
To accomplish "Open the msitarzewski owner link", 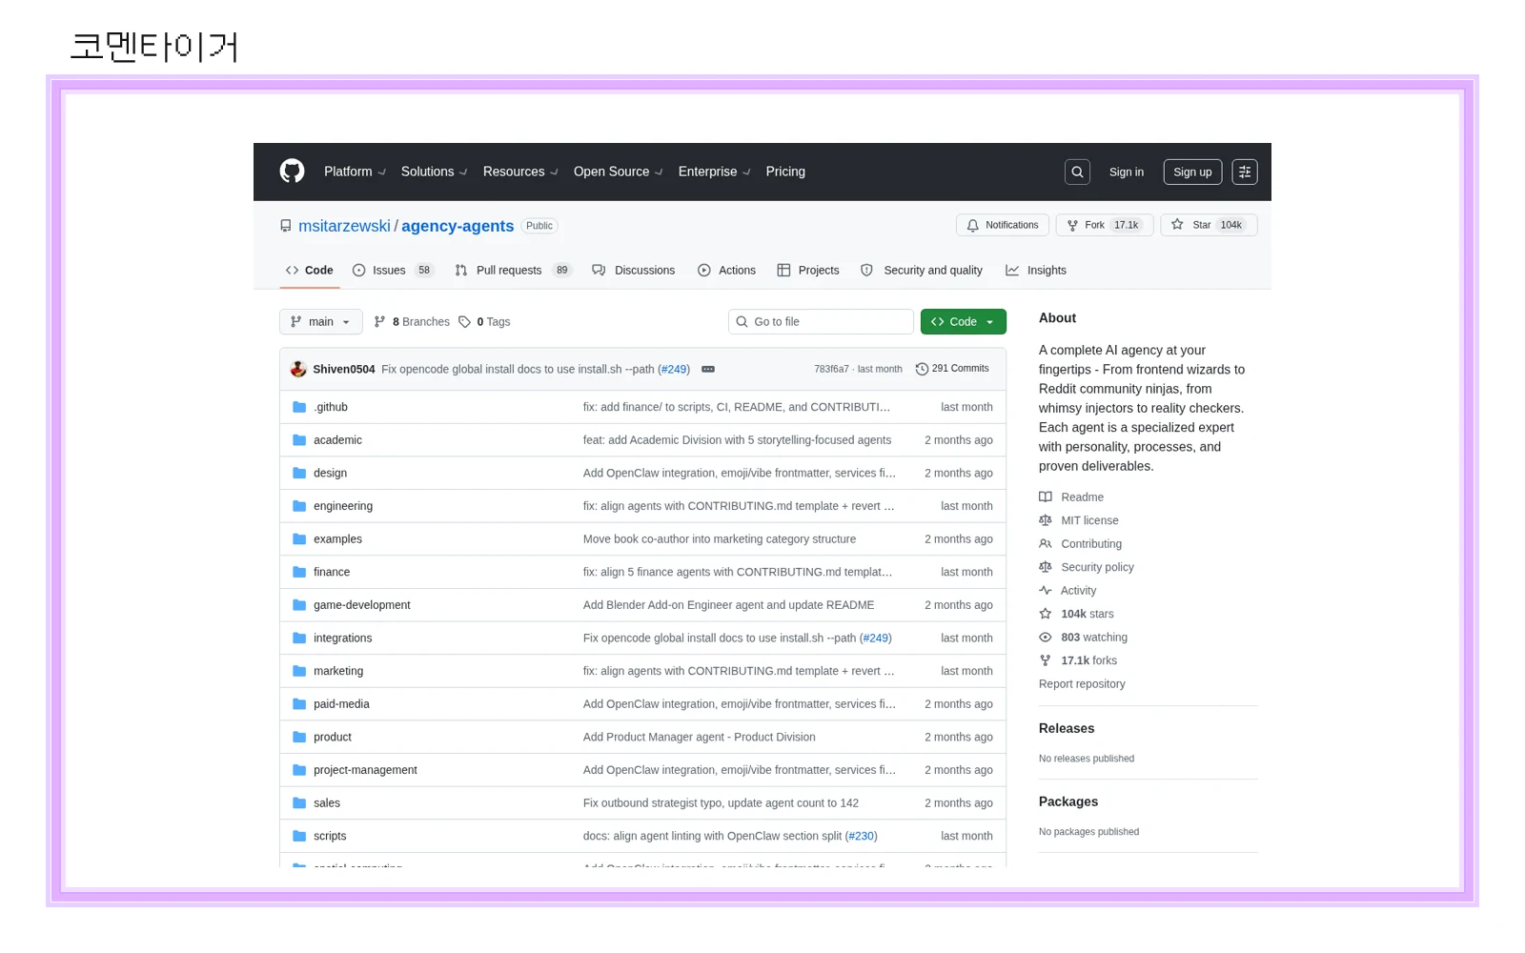I will [x=344, y=227].
